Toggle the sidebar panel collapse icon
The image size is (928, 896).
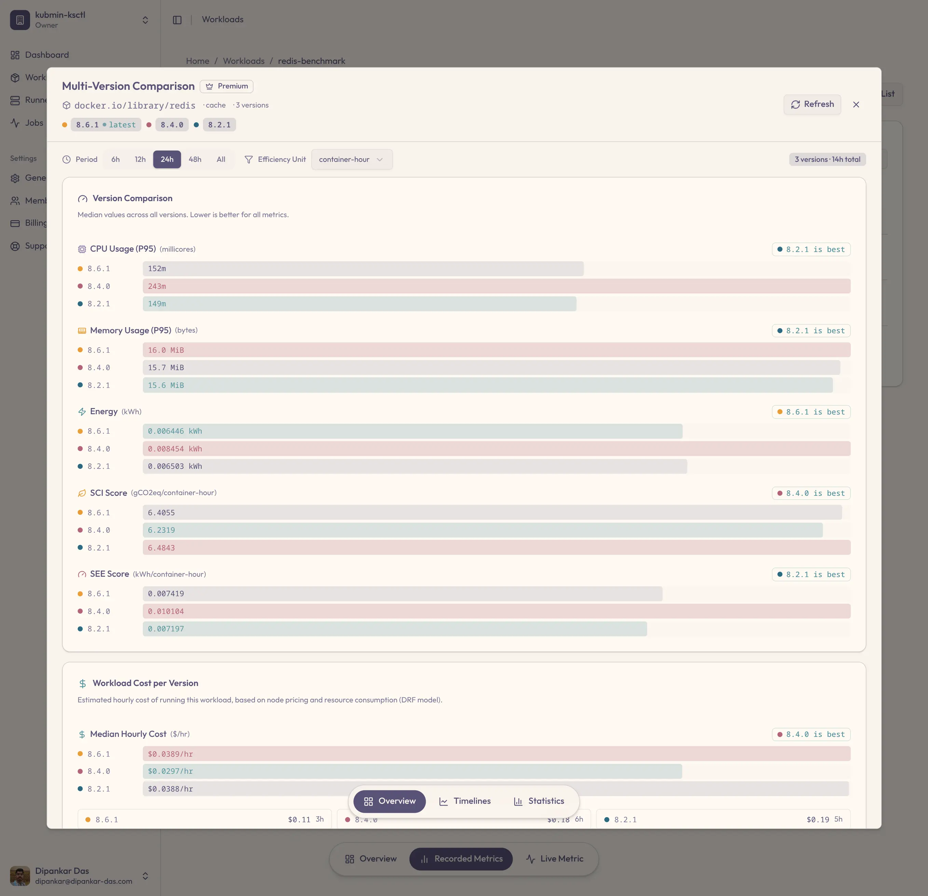click(177, 20)
